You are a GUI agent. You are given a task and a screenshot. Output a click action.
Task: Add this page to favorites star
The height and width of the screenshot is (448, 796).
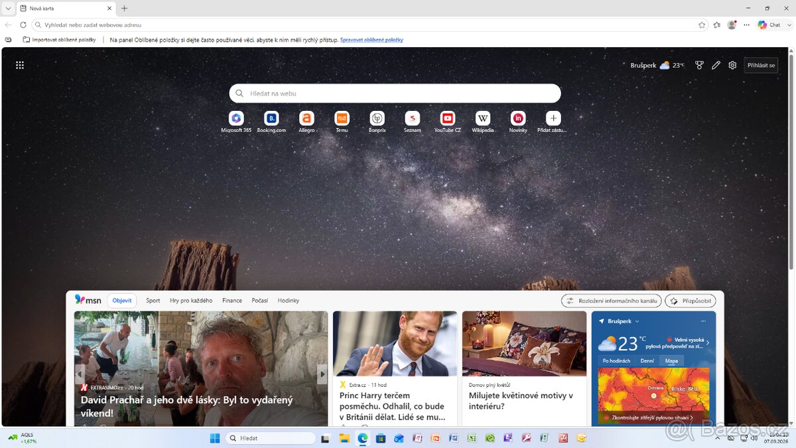(x=702, y=25)
